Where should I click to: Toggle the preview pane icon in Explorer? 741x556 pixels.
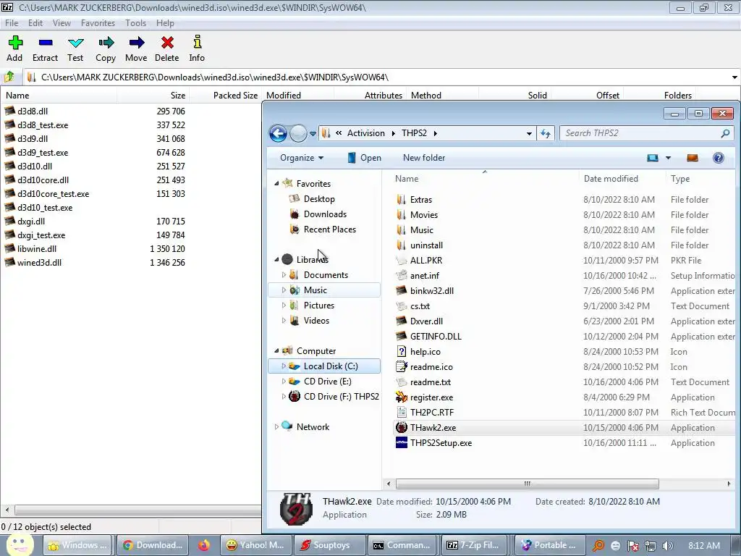tap(693, 158)
